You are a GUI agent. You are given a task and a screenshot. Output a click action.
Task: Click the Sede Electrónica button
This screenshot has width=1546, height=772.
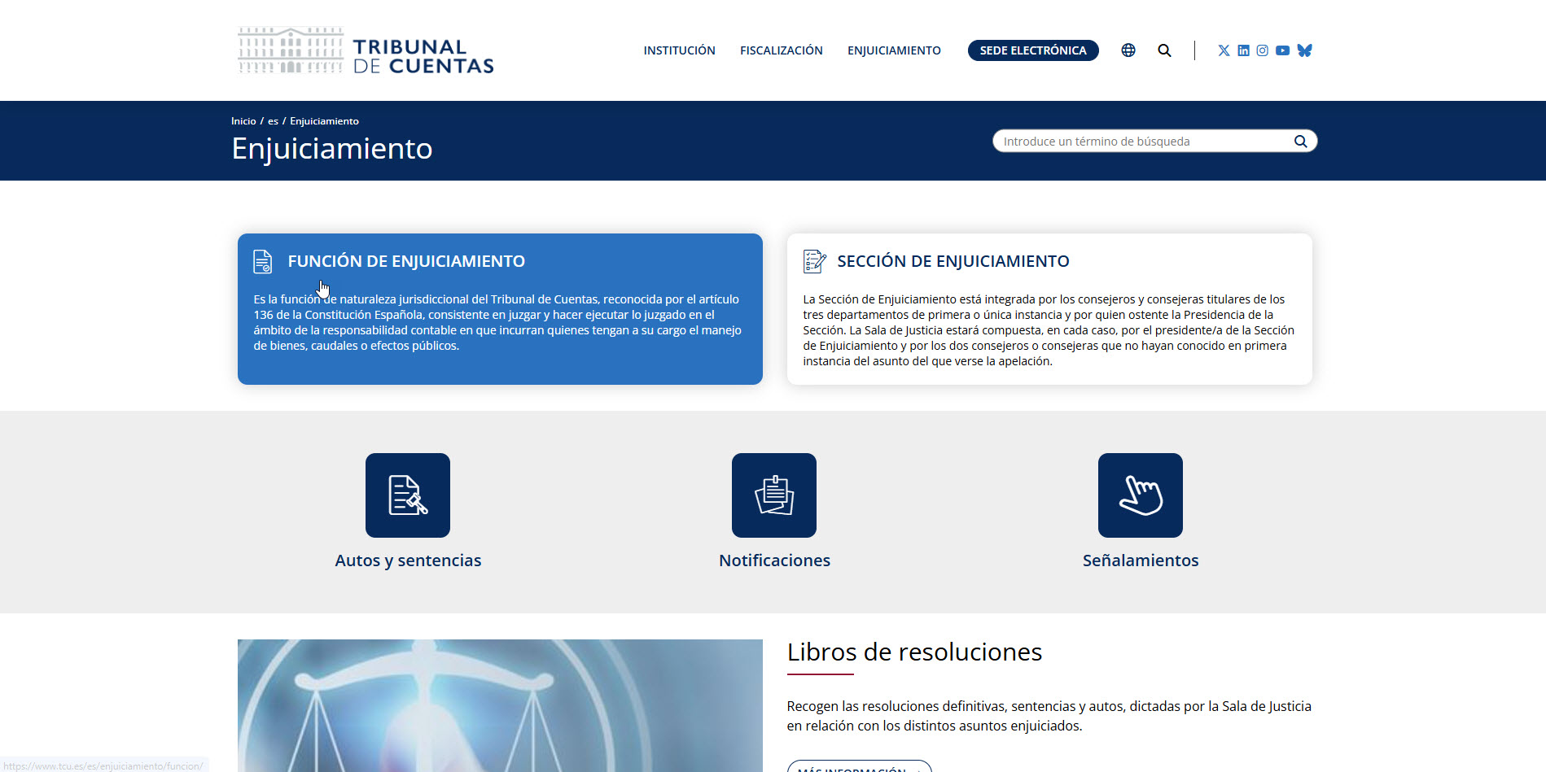click(x=1032, y=50)
